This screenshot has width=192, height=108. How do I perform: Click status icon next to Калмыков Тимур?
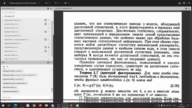(x=46, y=32)
